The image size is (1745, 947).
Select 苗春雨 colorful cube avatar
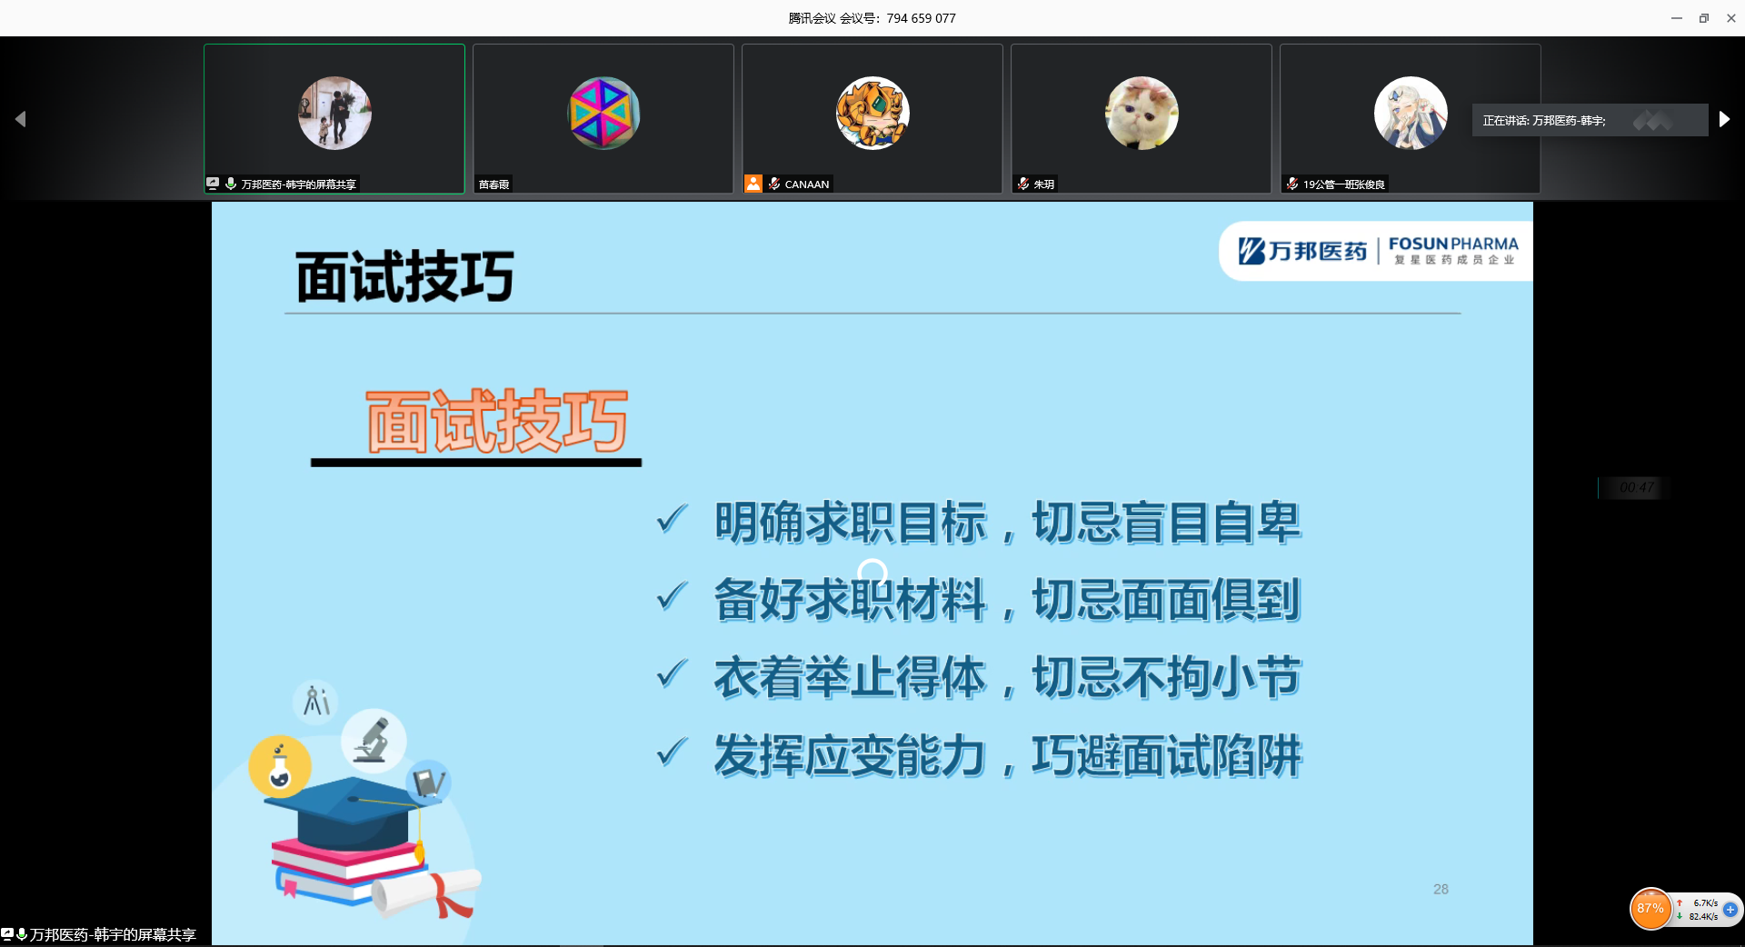click(603, 114)
